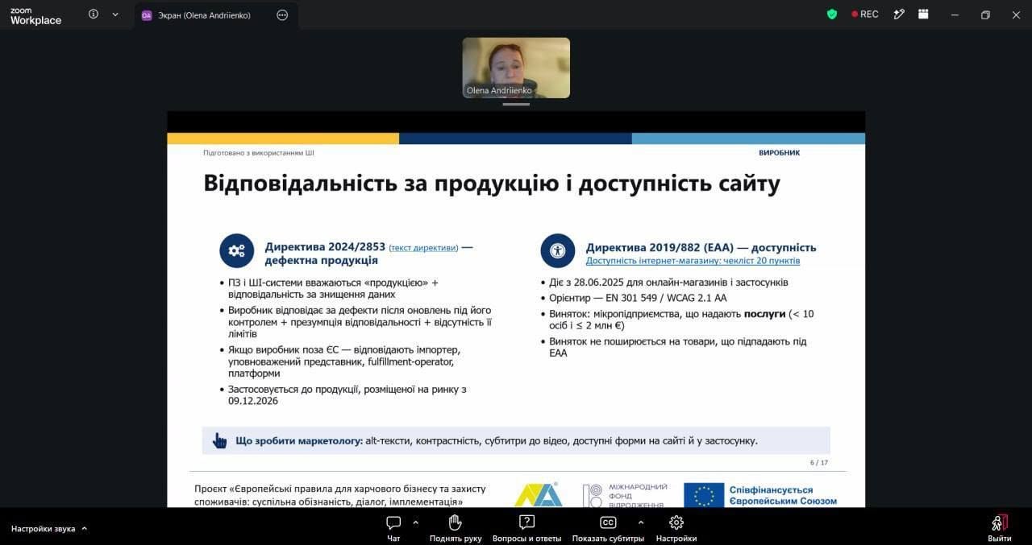The height and width of the screenshot is (545, 1032).
Task: Expand audio settings chevron arrow
Action: [85, 529]
